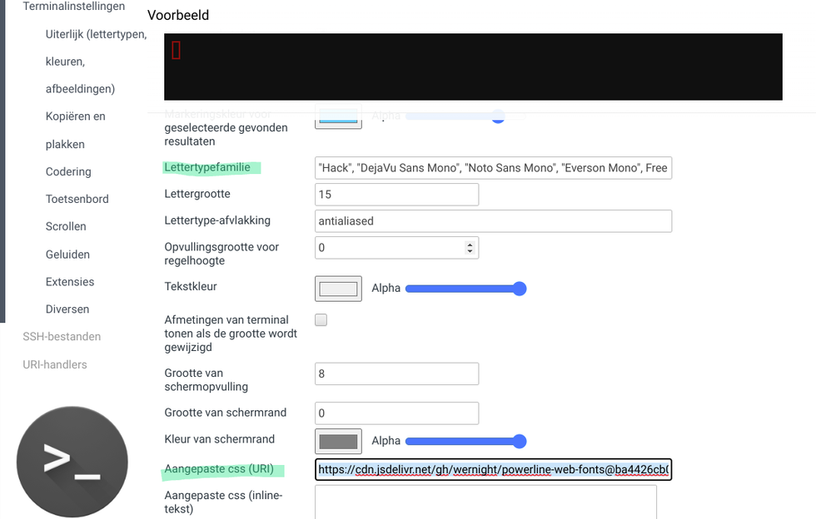
Task: Open Diversen settings
Action: pos(67,309)
